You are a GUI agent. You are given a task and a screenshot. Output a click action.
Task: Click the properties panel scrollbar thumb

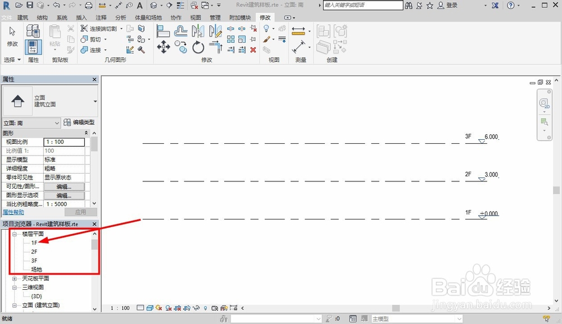pos(94,144)
